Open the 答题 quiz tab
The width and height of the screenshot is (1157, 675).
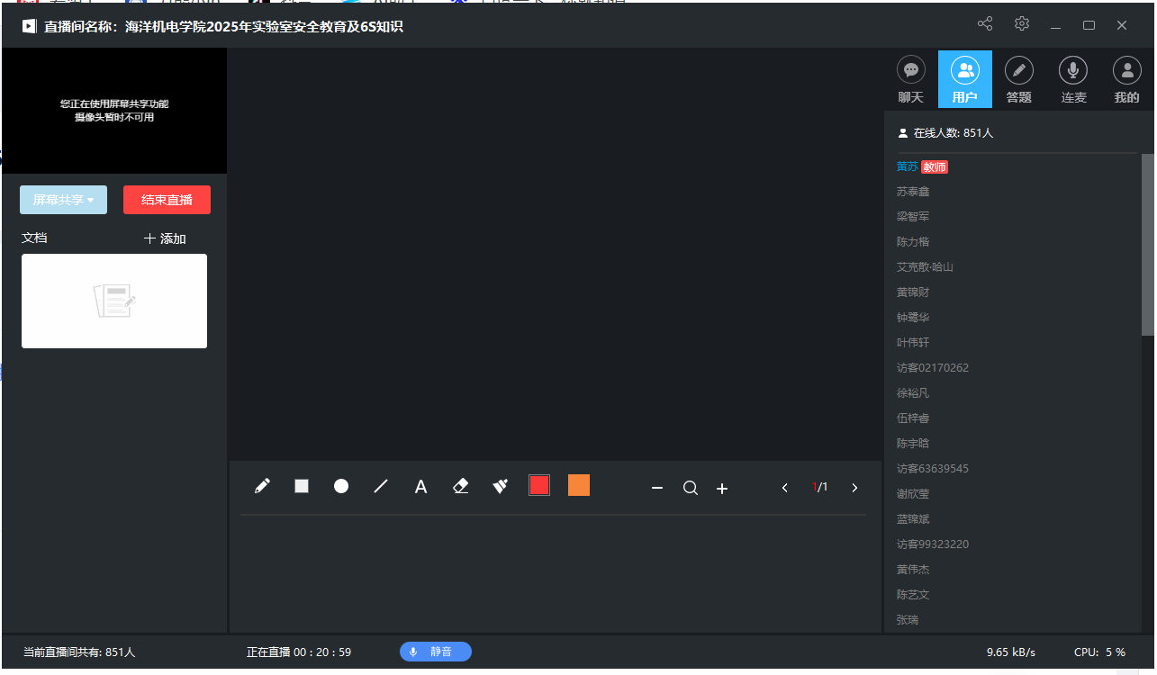tap(1019, 79)
